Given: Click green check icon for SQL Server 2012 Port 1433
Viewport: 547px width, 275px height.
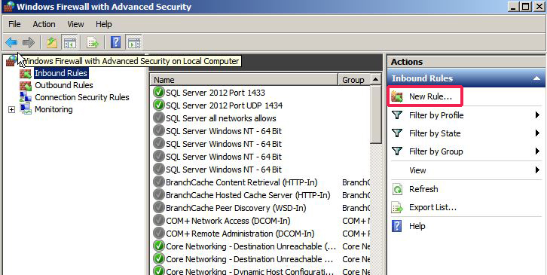Looking at the screenshot, I should (x=159, y=93).
